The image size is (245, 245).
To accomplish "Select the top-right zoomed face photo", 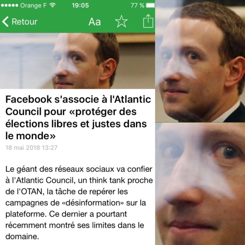I will [200, 61].
